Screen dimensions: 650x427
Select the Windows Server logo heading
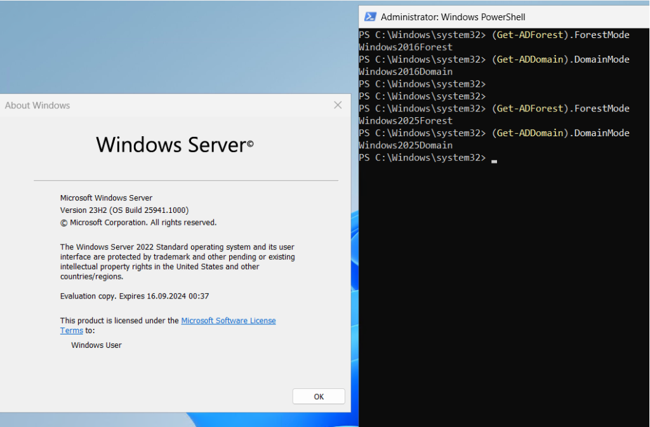174,145
